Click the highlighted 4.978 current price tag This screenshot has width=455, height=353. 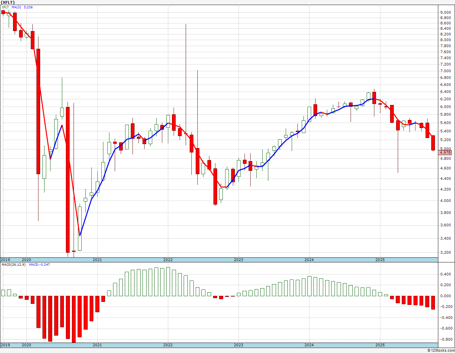pyautogui.click(x=445, y=152)
